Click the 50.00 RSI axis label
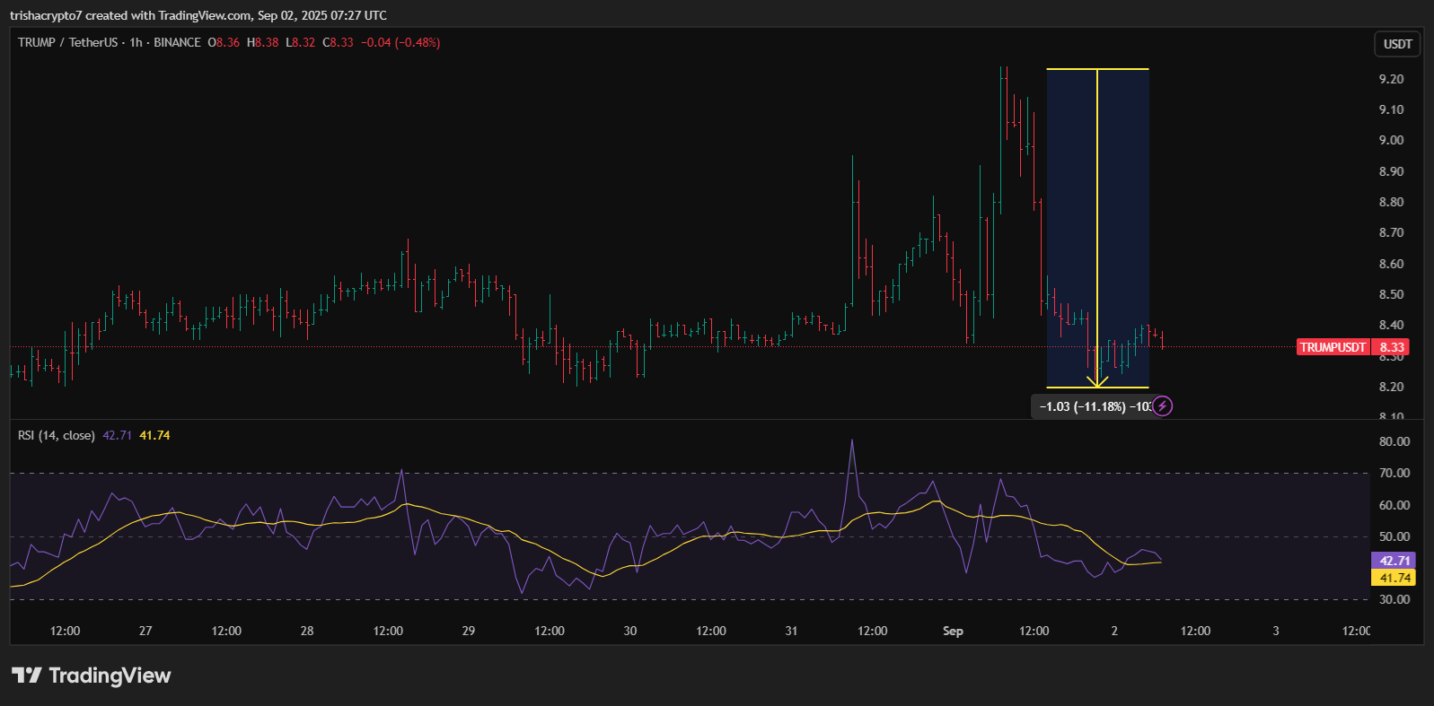Screen dimensions: 1434x706 click(1394, 536)
